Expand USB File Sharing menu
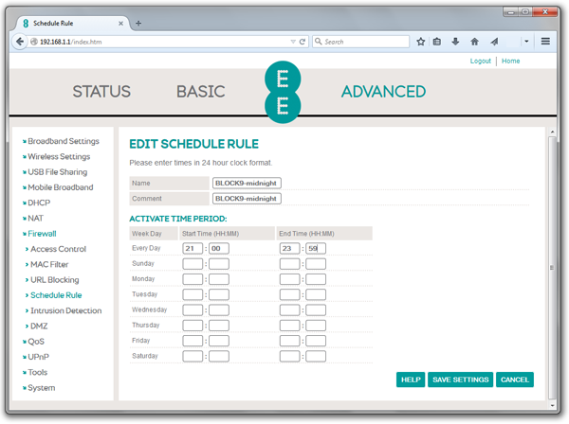This screenshot has width=569, height=424. (x=55, y=172)
